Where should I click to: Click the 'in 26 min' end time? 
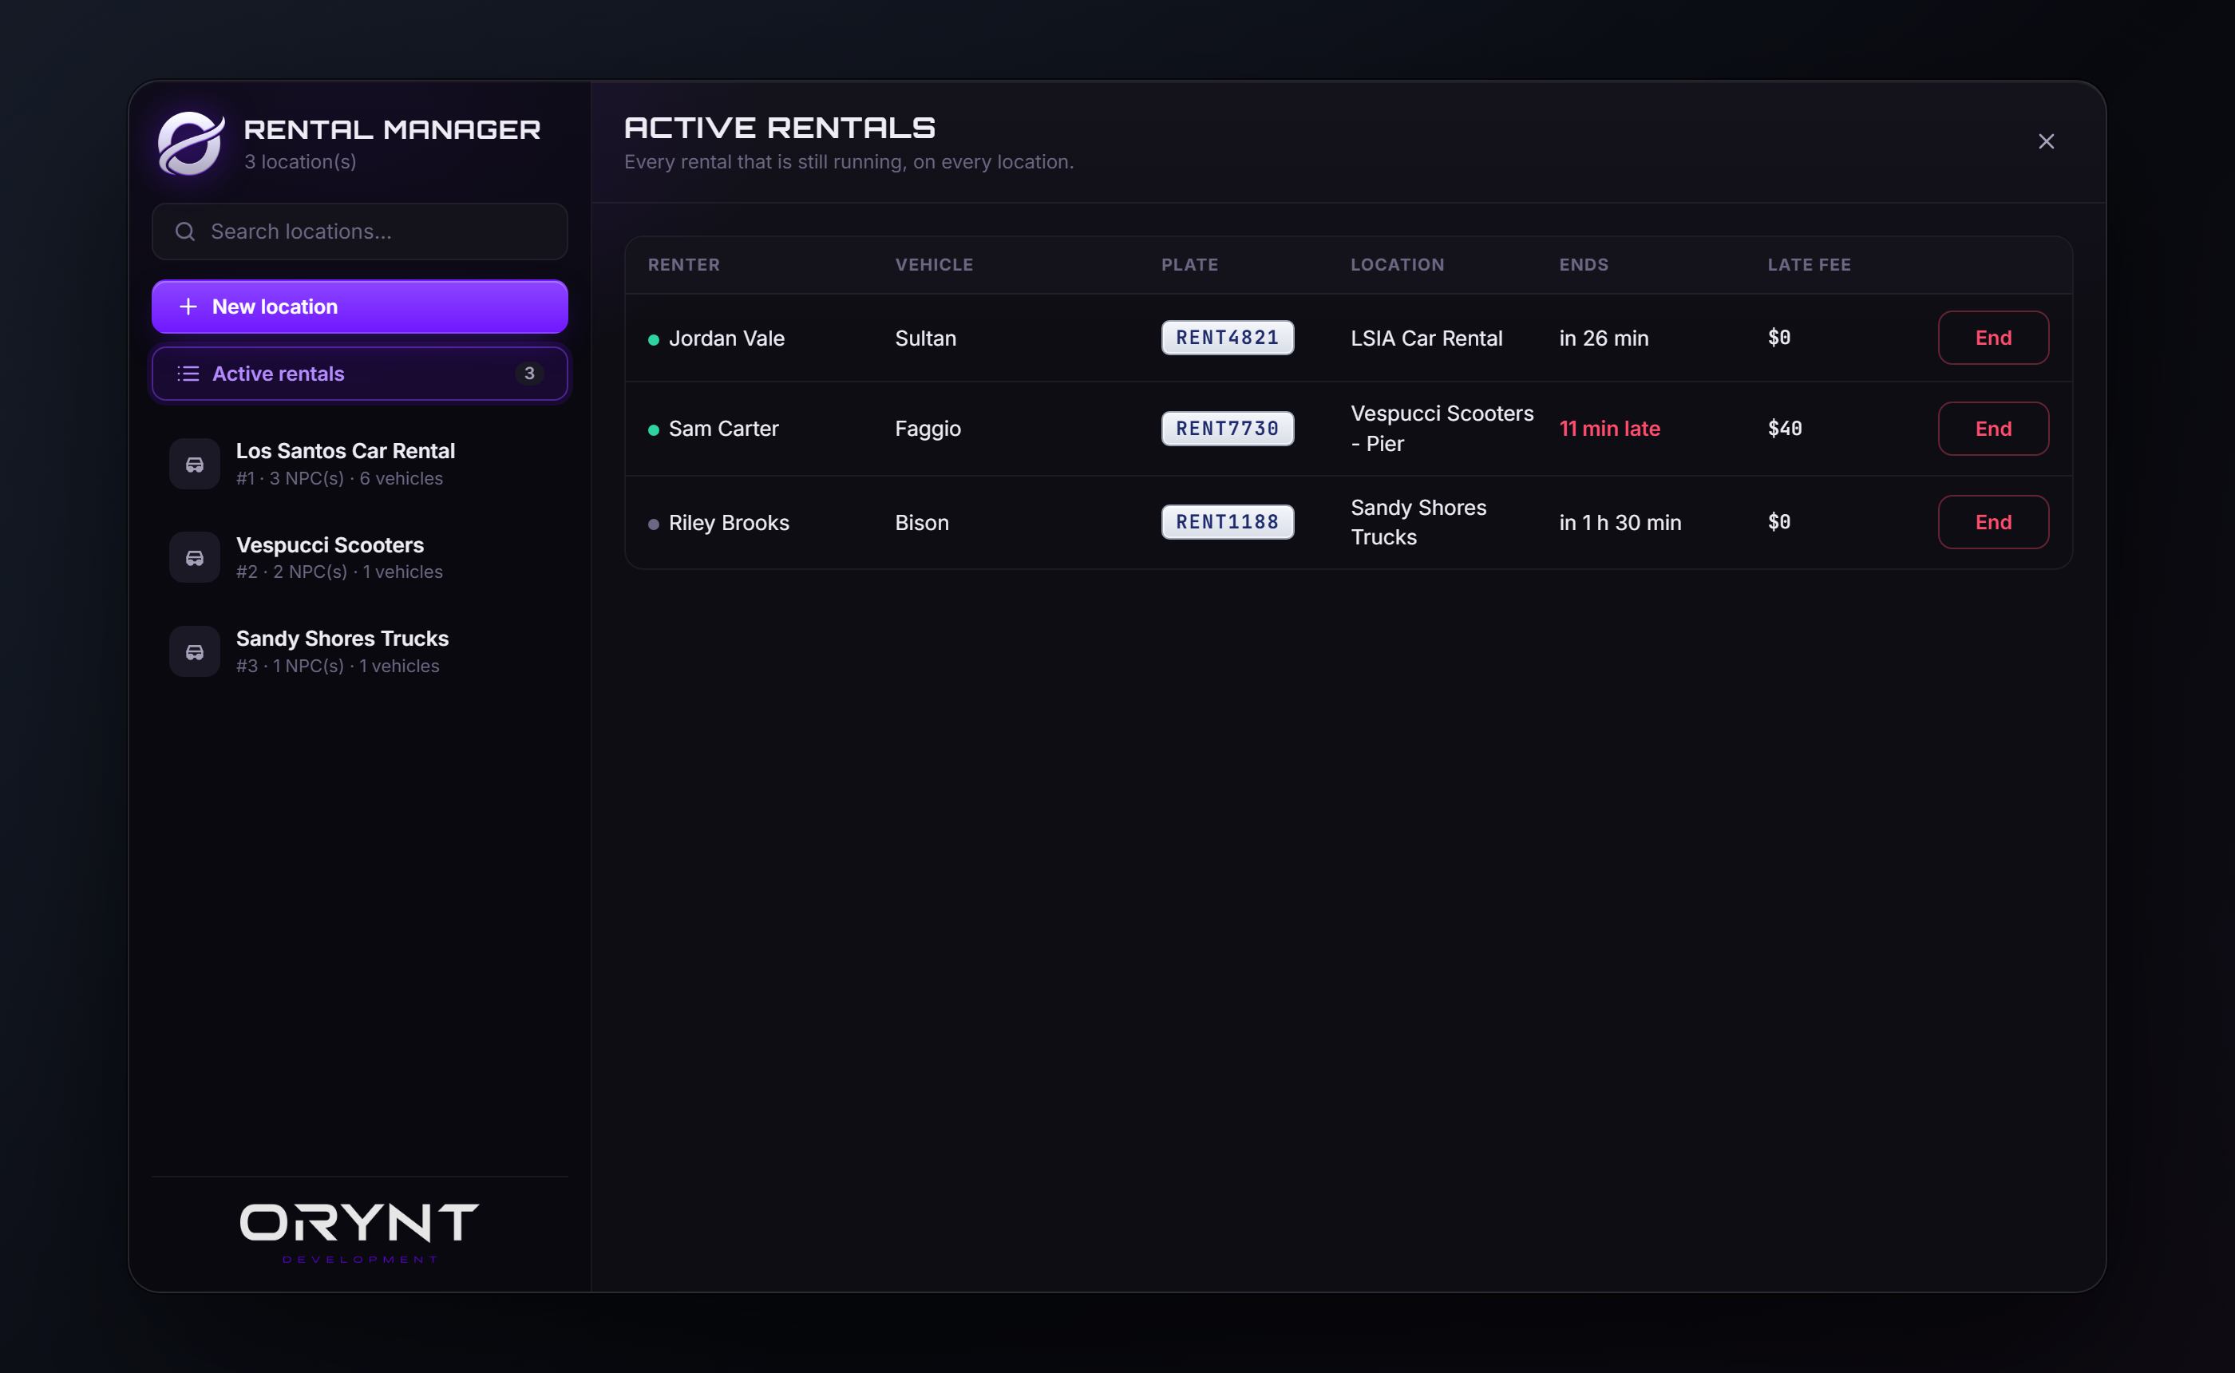pyautogui.click(x=1604, y=338)
